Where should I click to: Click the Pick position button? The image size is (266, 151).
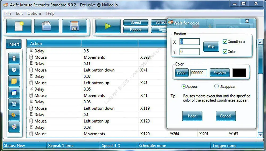(x=211, y=47)
